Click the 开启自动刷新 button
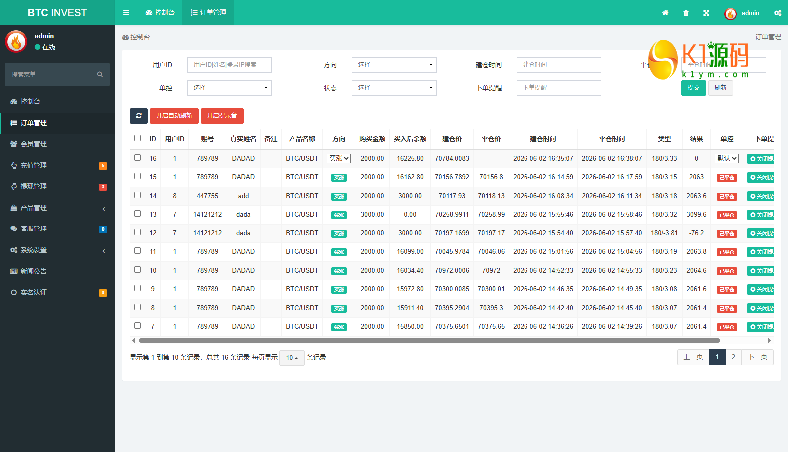 point(174,116)
